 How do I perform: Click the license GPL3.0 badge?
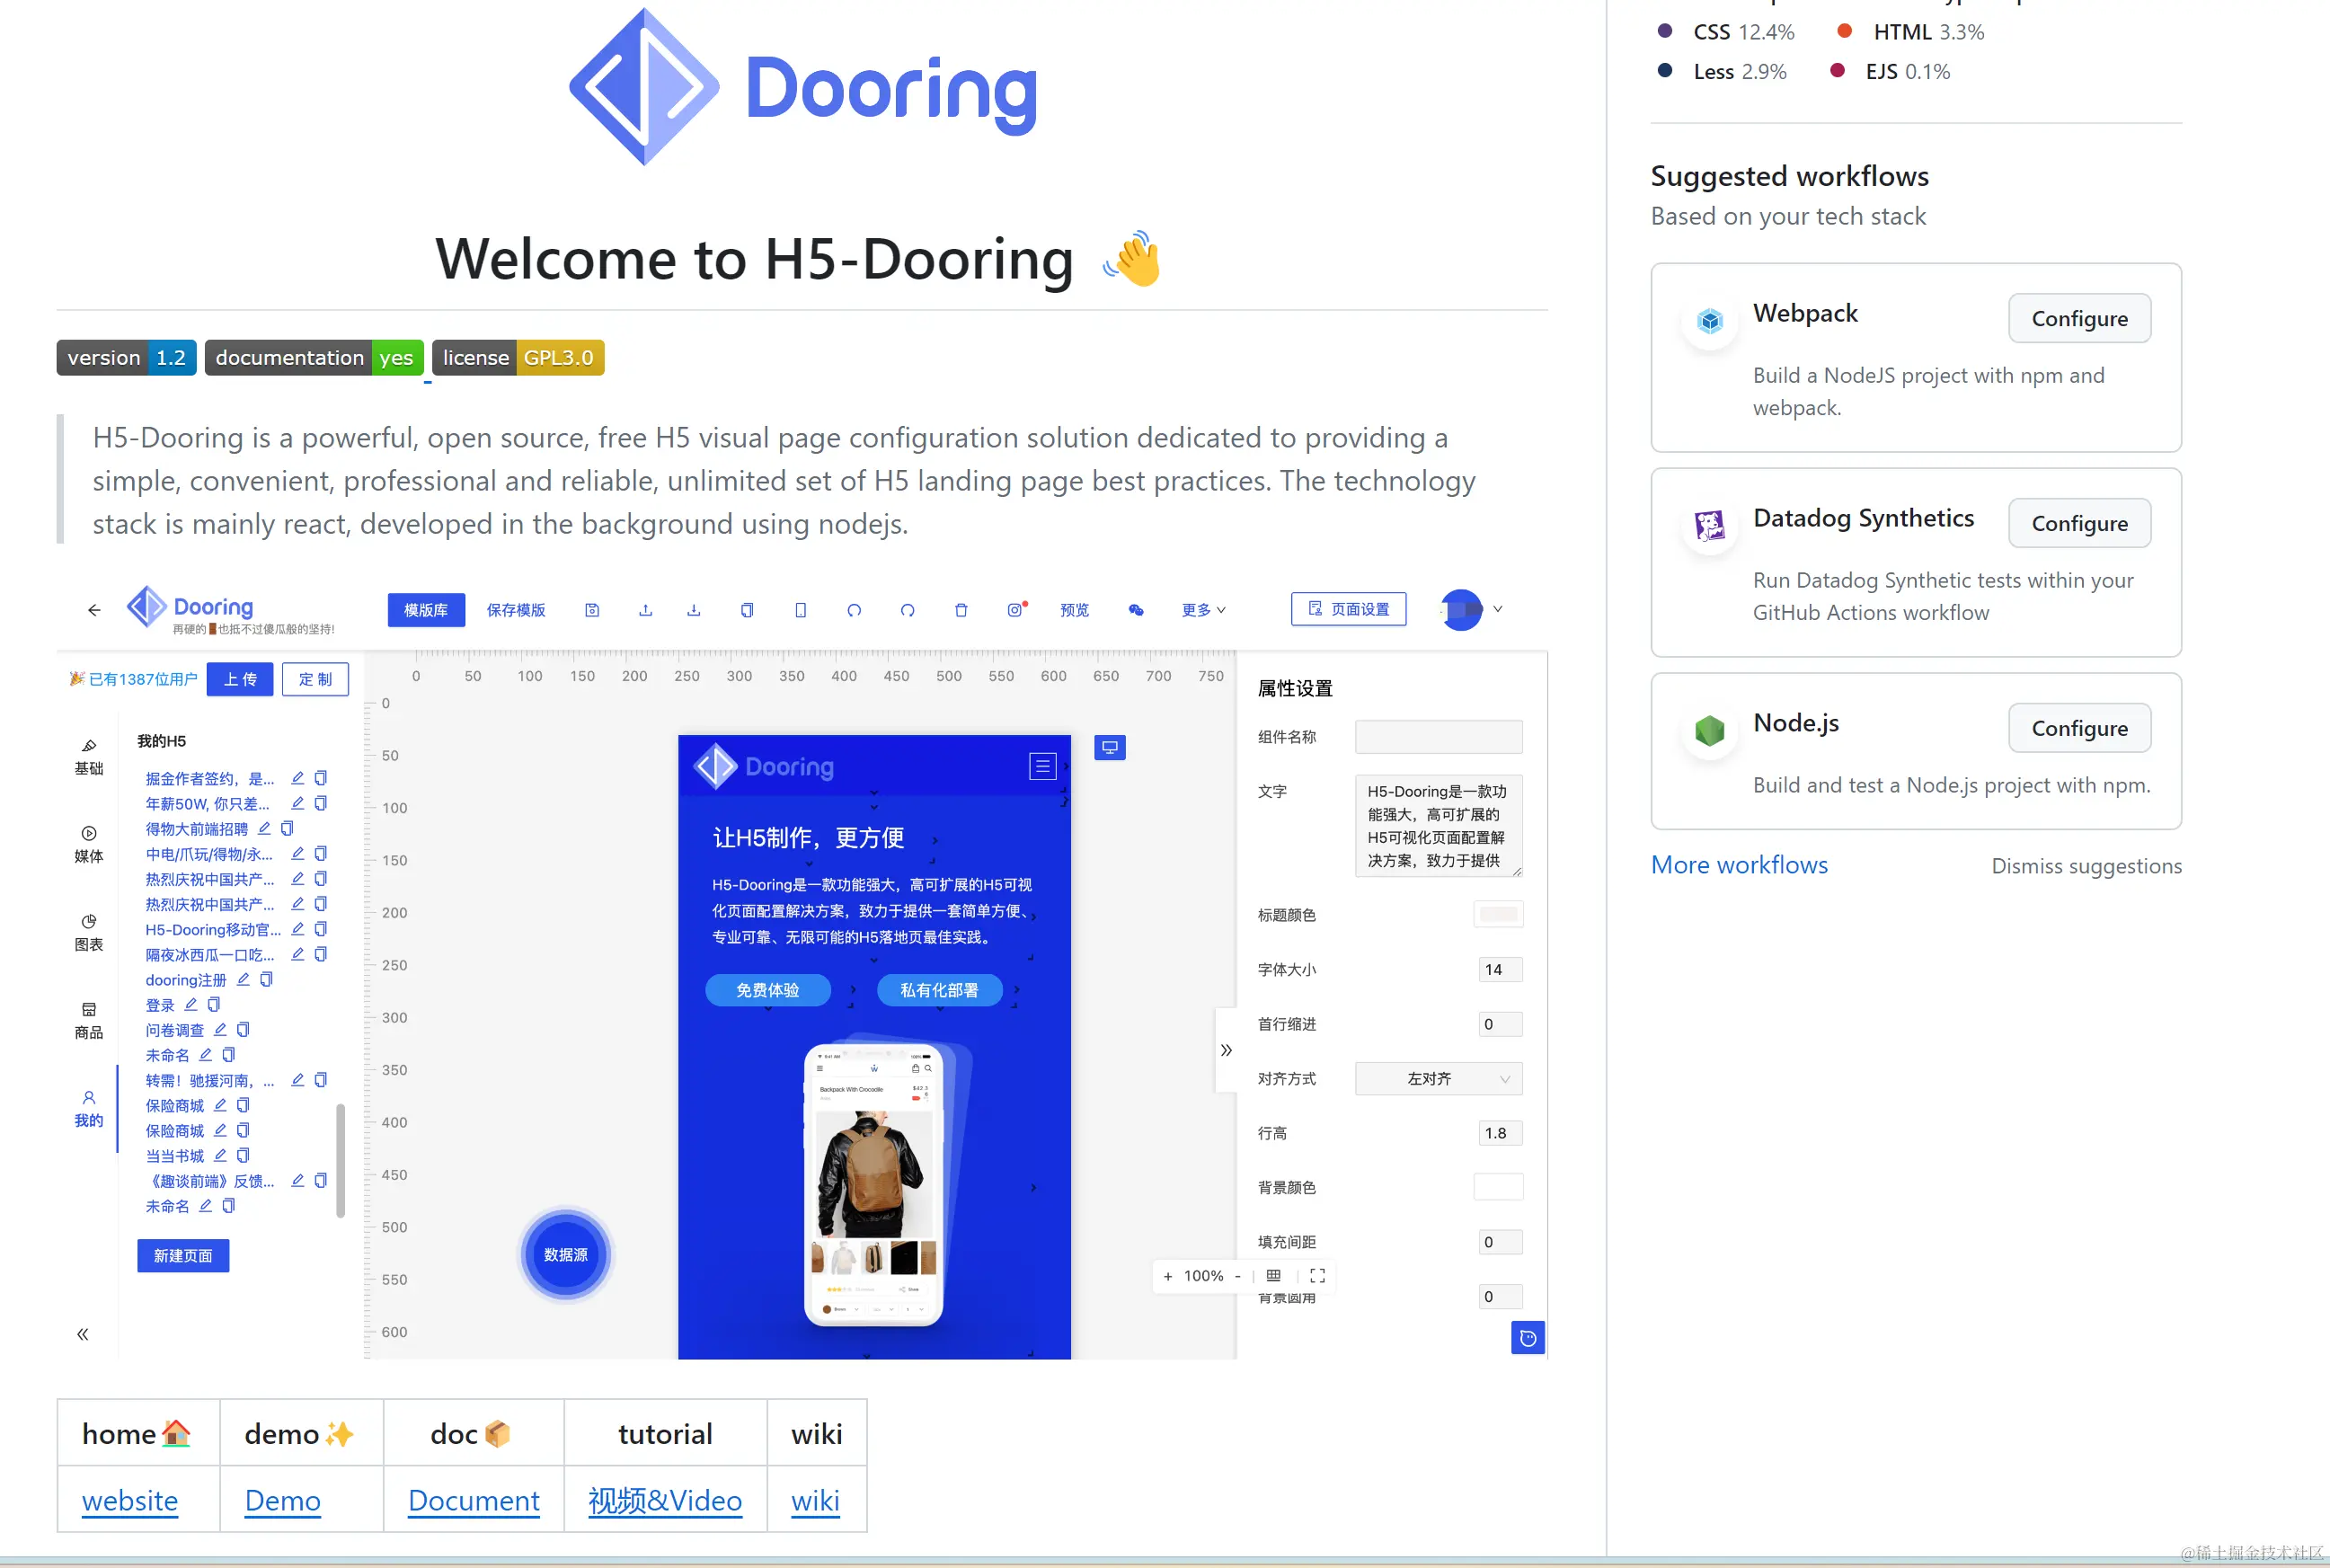coord(518,357)
